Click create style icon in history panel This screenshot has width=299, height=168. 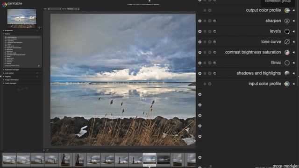pyautogui.click(x=39, y=66)
